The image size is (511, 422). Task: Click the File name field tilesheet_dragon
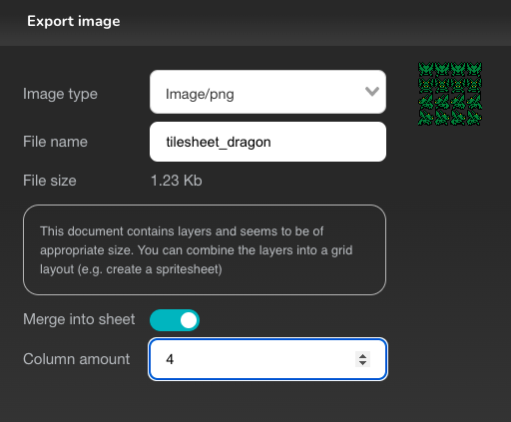(x=267, y=142)
